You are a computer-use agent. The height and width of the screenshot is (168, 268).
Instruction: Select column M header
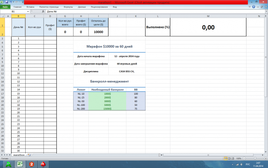[x=208, y=16]
